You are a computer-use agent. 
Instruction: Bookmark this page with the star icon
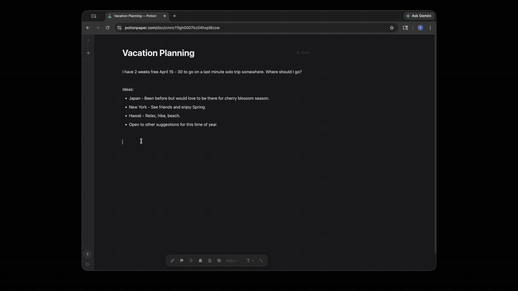[x=392, y=28]
